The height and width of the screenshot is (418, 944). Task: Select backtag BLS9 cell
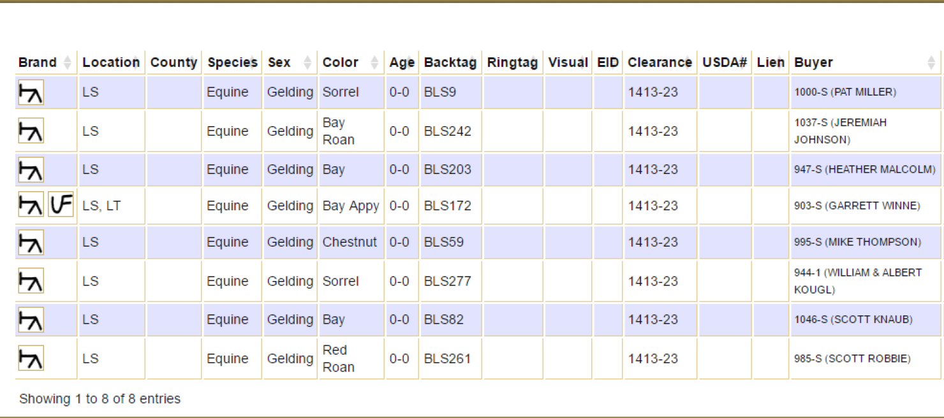coord(451,92)
